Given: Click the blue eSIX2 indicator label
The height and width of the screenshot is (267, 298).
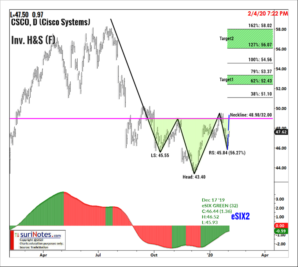Looking at the screenshot, I should pyautogui.click(x=240, y=216).
